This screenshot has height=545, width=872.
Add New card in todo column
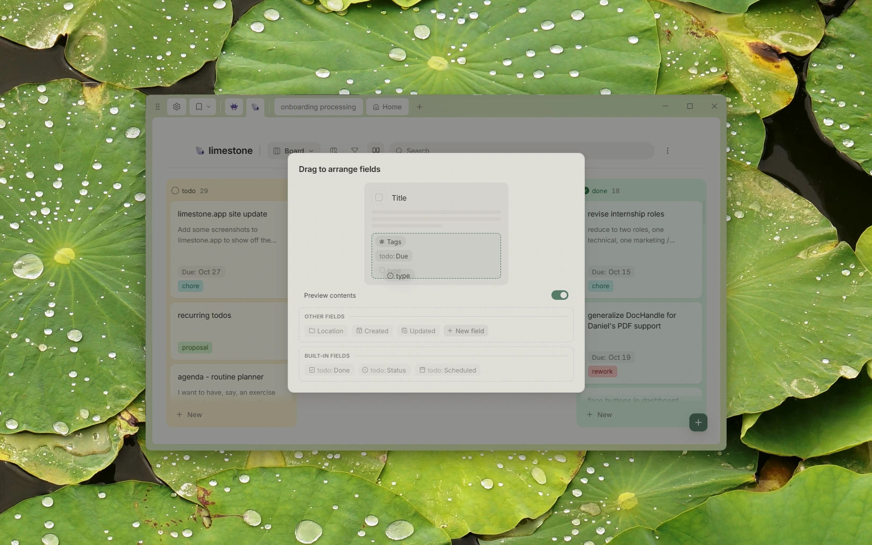[x=189, y=414]
